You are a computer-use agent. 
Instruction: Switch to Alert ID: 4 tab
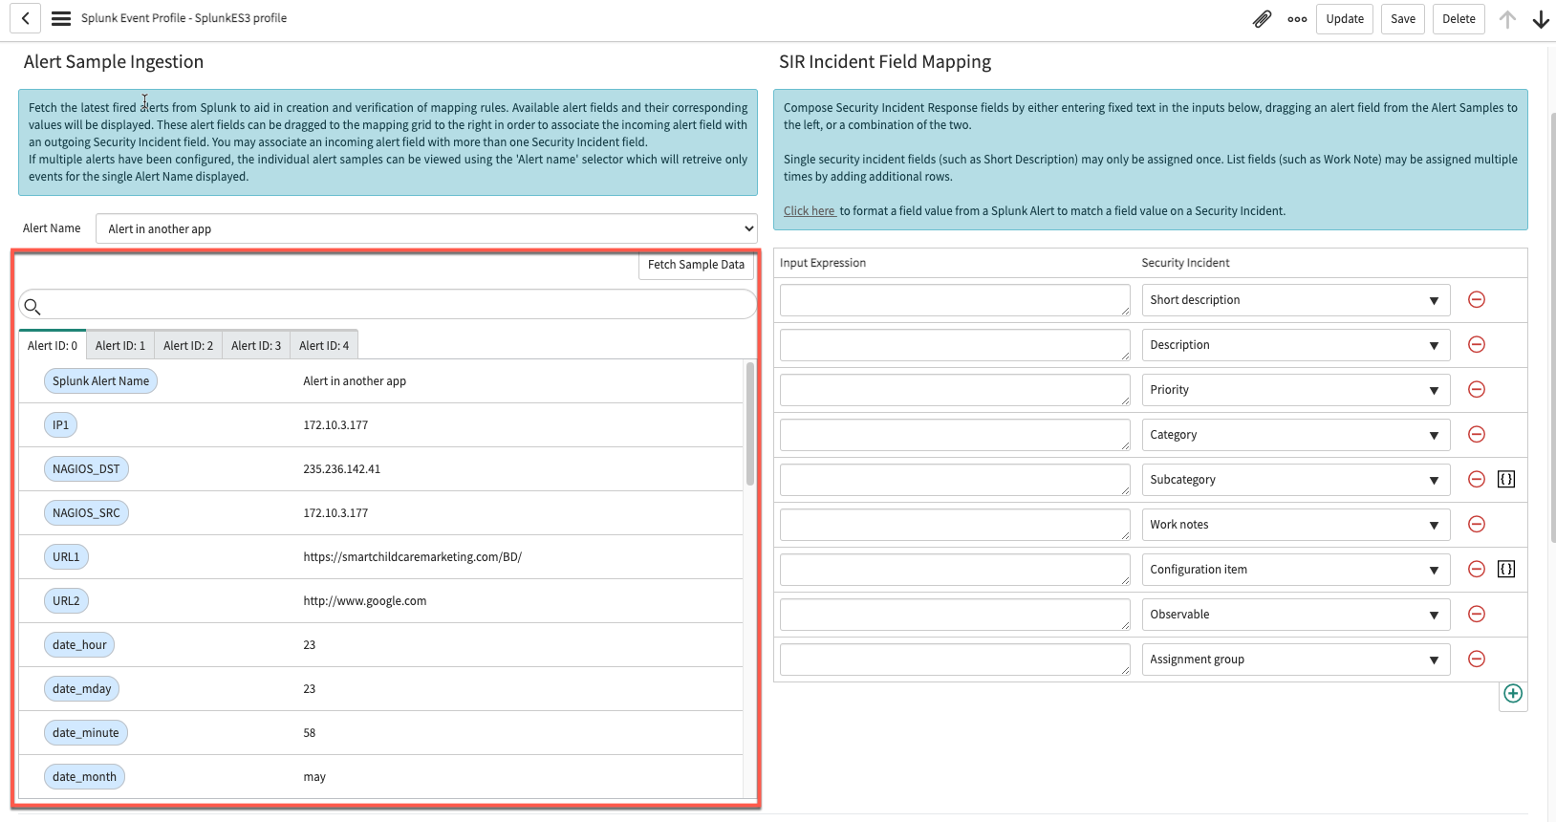(324, 345)
